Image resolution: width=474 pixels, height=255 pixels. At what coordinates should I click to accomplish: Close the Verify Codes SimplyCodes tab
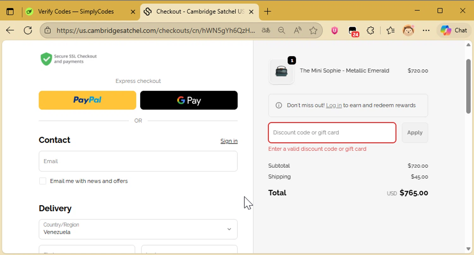pyautogui.click(x=133, y=12)
